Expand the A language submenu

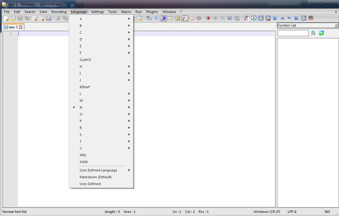pos(101,19)
